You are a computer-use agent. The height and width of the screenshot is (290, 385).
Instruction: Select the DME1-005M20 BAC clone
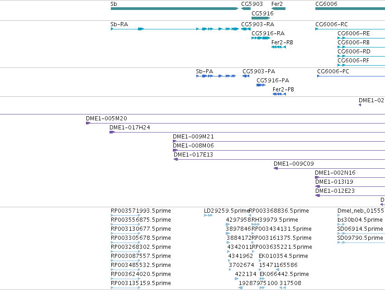coord(235,123)
